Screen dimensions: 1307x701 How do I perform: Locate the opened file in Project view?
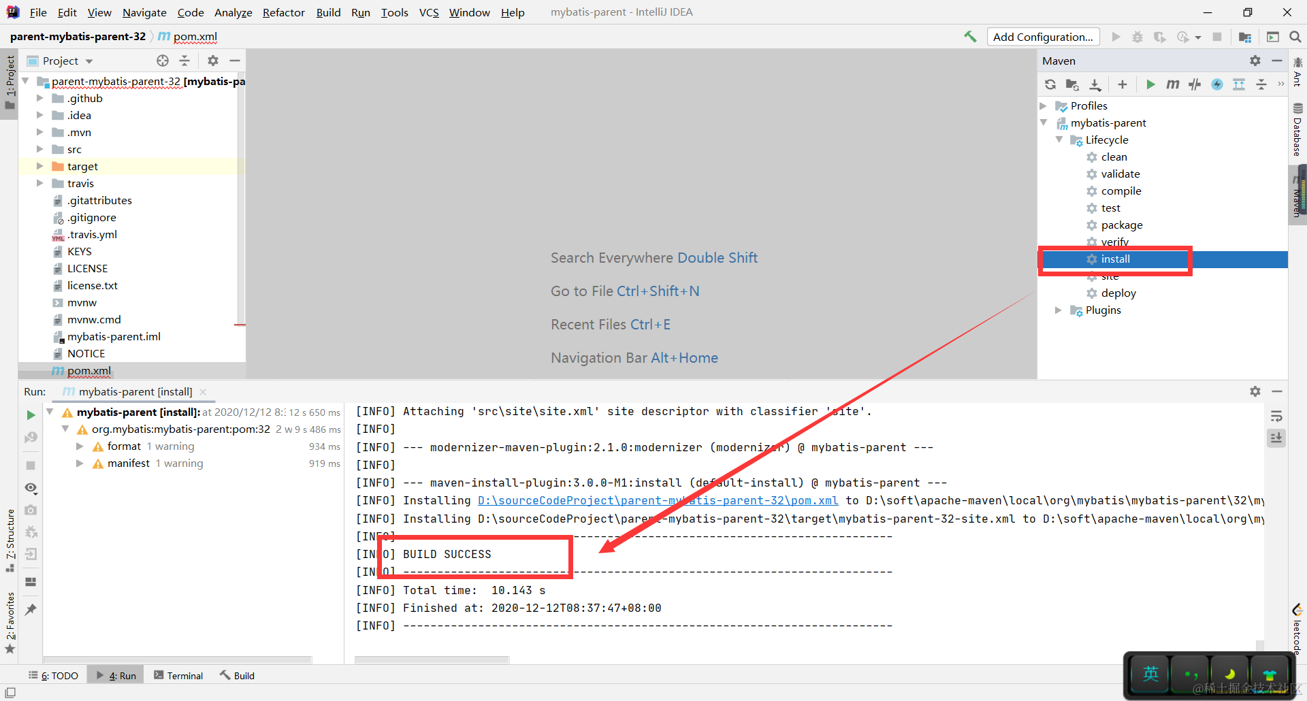163,61
